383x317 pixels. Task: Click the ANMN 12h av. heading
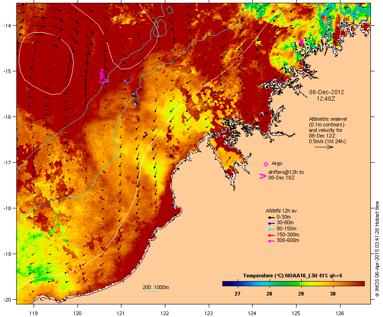[282, 211]
